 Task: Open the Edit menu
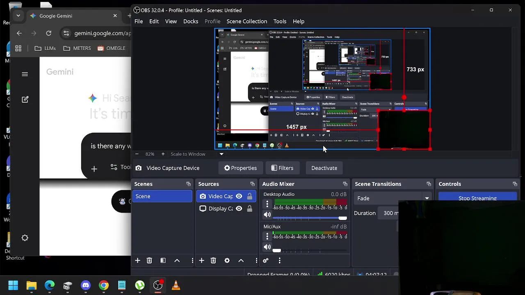click(154, 21)
